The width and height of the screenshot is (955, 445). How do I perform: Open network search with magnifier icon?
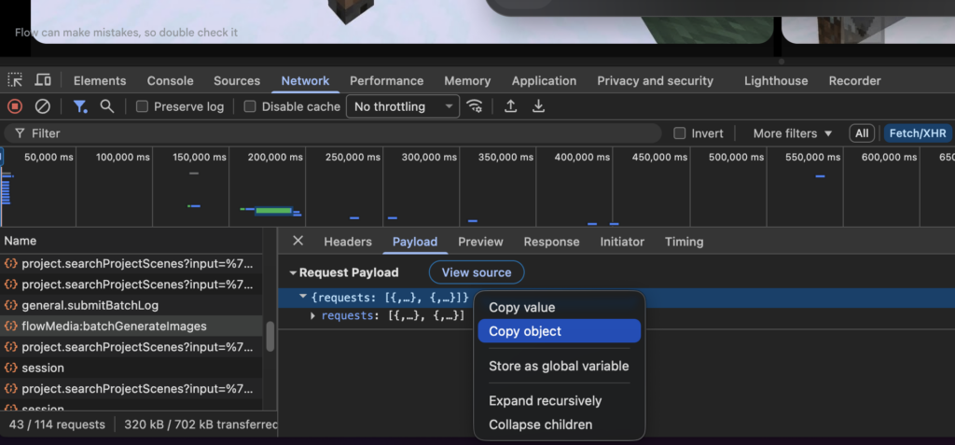(x=107, y=106)
